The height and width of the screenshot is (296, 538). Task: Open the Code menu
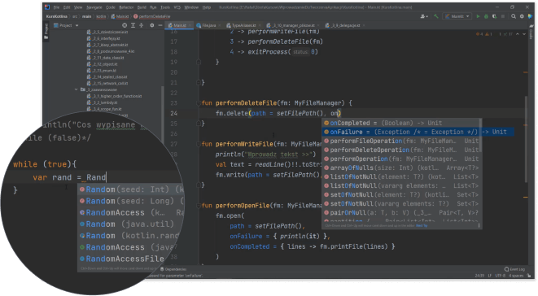[x=111, y=7]
